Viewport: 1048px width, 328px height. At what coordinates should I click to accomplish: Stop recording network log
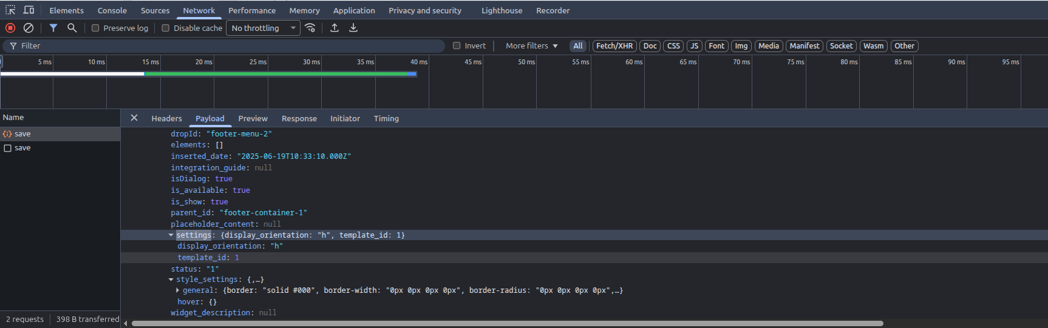coord(10,28)
